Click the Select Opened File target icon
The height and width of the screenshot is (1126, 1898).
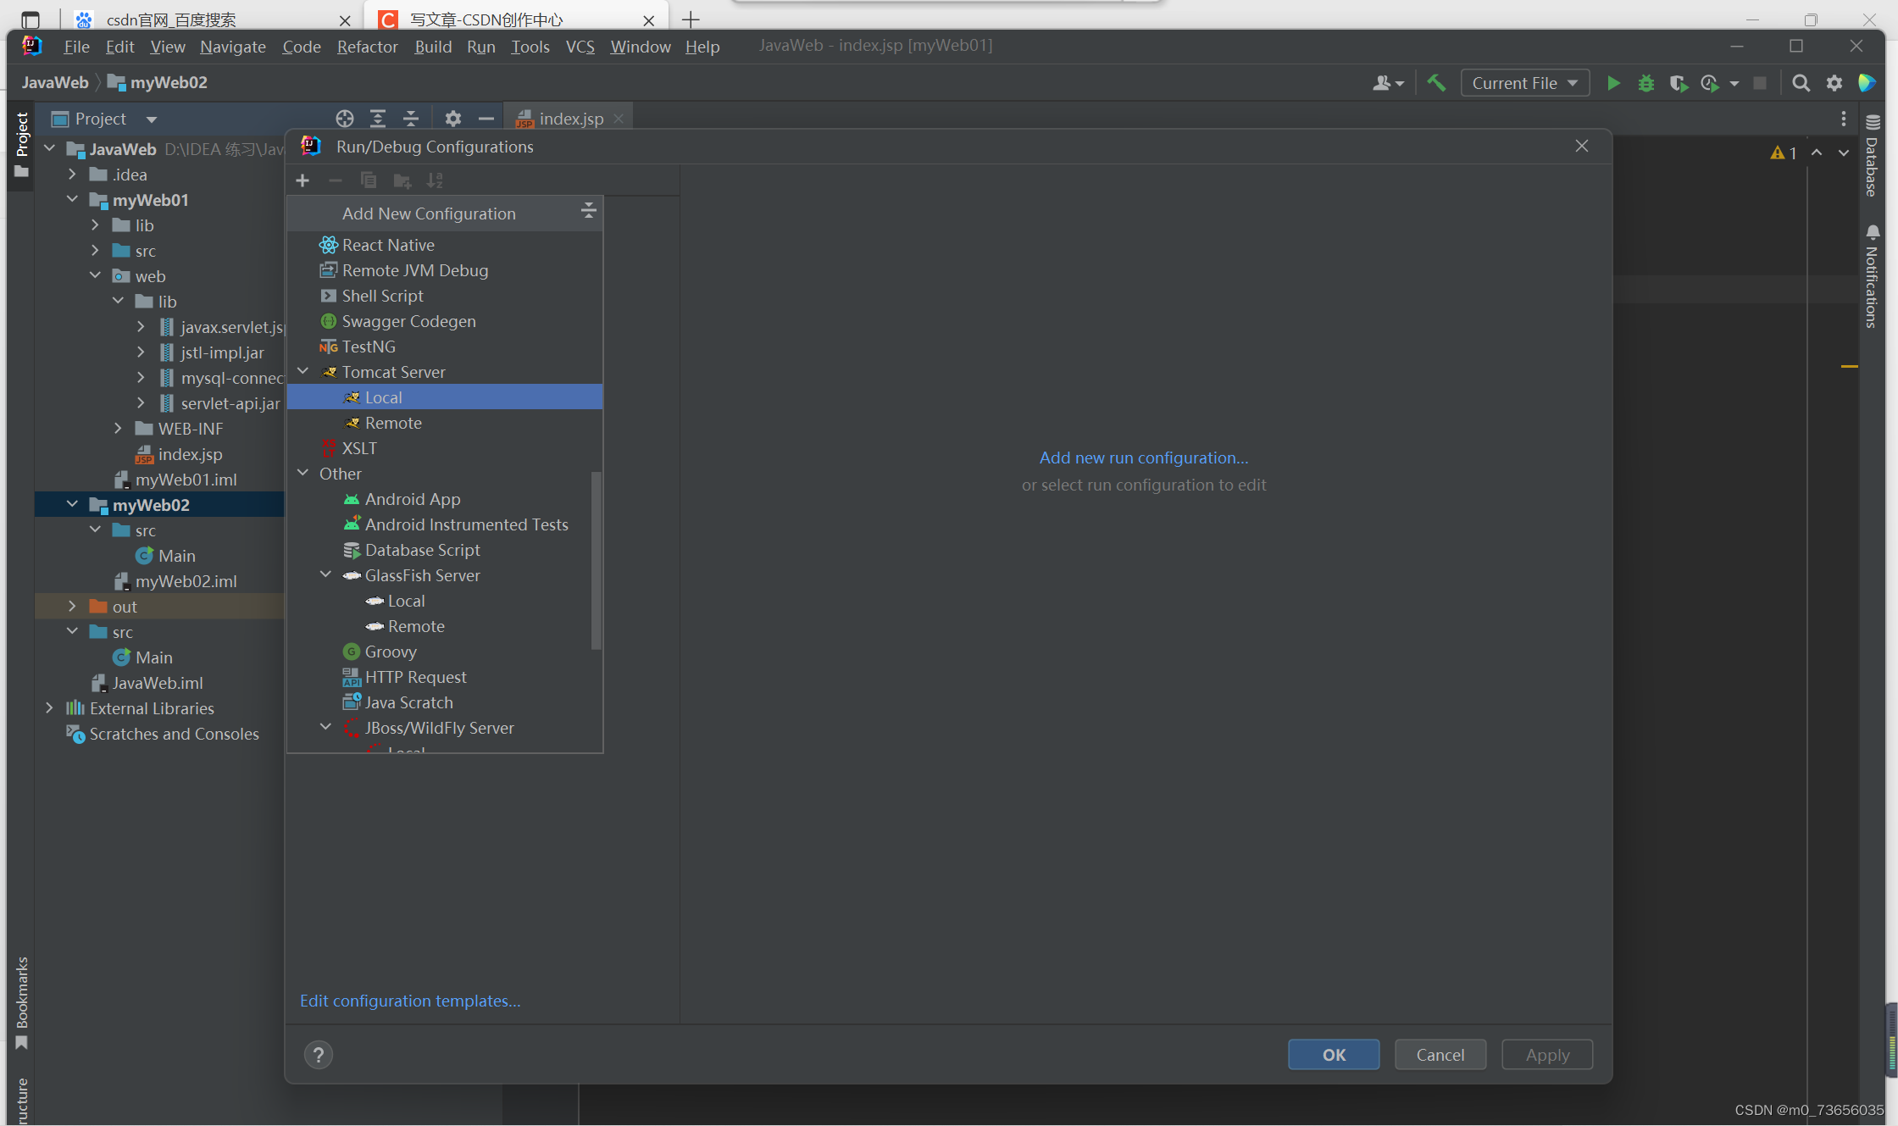tap(344, 119)
